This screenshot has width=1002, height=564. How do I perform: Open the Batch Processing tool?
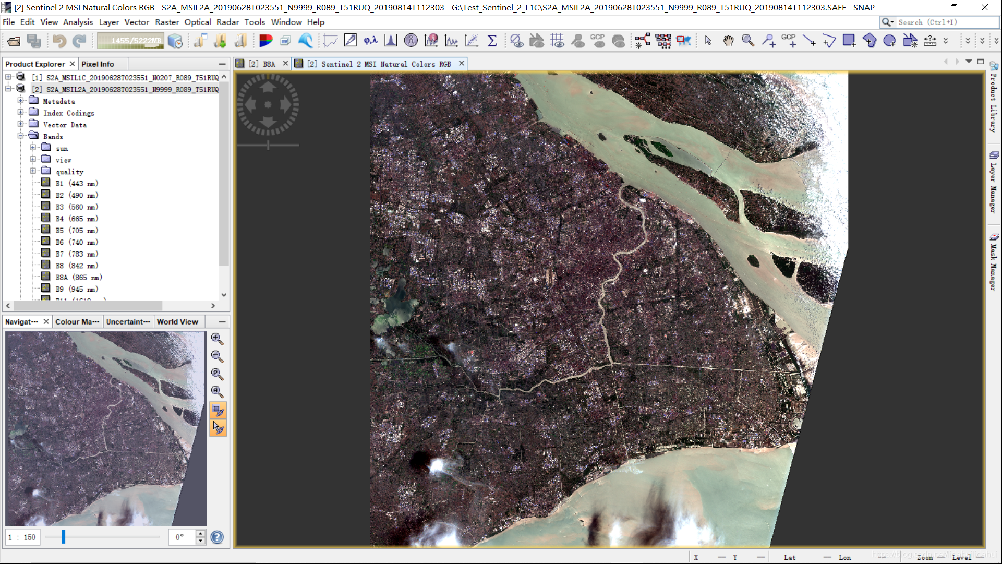[663, 41]
